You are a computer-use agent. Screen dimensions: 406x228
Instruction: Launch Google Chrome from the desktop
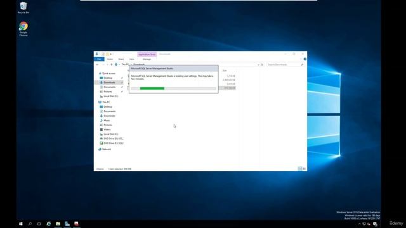[x=23, y=28]
